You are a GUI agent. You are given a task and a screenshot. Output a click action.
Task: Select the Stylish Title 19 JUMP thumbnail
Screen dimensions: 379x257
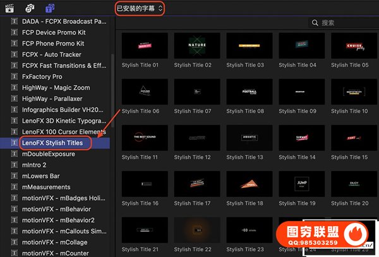[x=301, y=184]
